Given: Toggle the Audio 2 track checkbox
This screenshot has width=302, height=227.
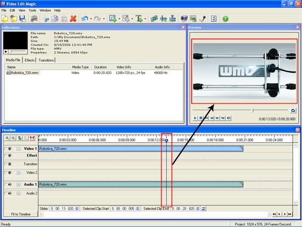Looking at the screenshot, I should click(x=6, y=193).
